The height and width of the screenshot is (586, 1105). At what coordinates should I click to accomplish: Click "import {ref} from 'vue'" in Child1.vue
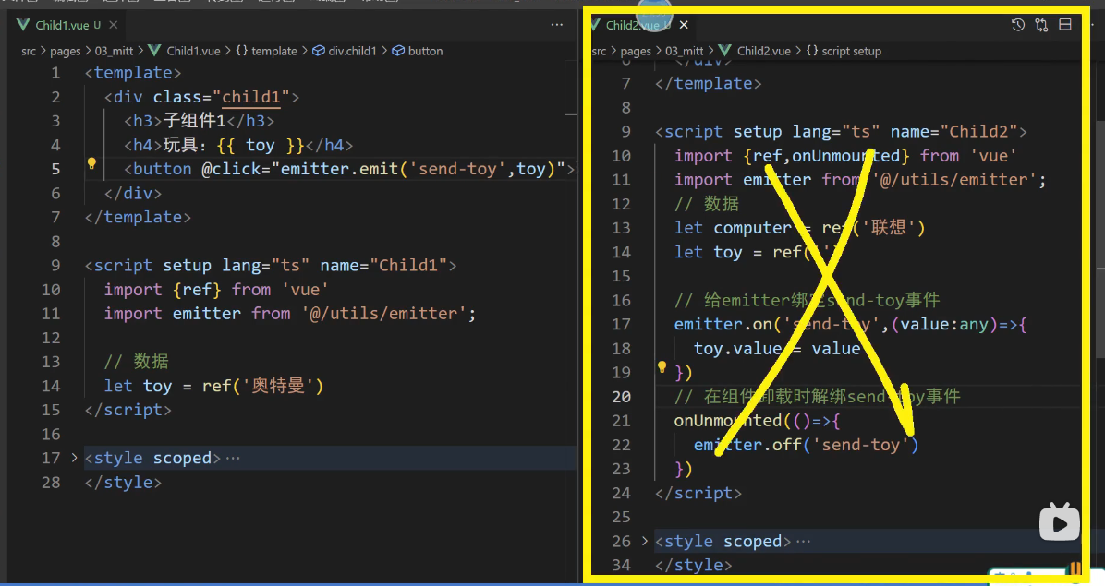(216, 290)
